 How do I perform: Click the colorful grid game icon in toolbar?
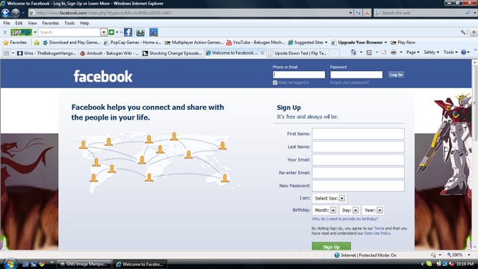click(x=154, y=32)
